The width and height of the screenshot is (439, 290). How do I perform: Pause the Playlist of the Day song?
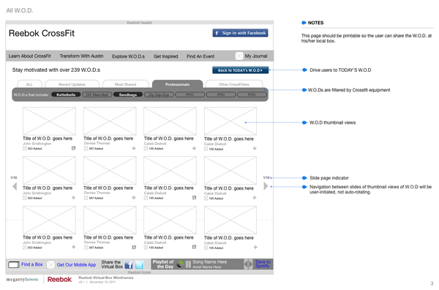189,264
